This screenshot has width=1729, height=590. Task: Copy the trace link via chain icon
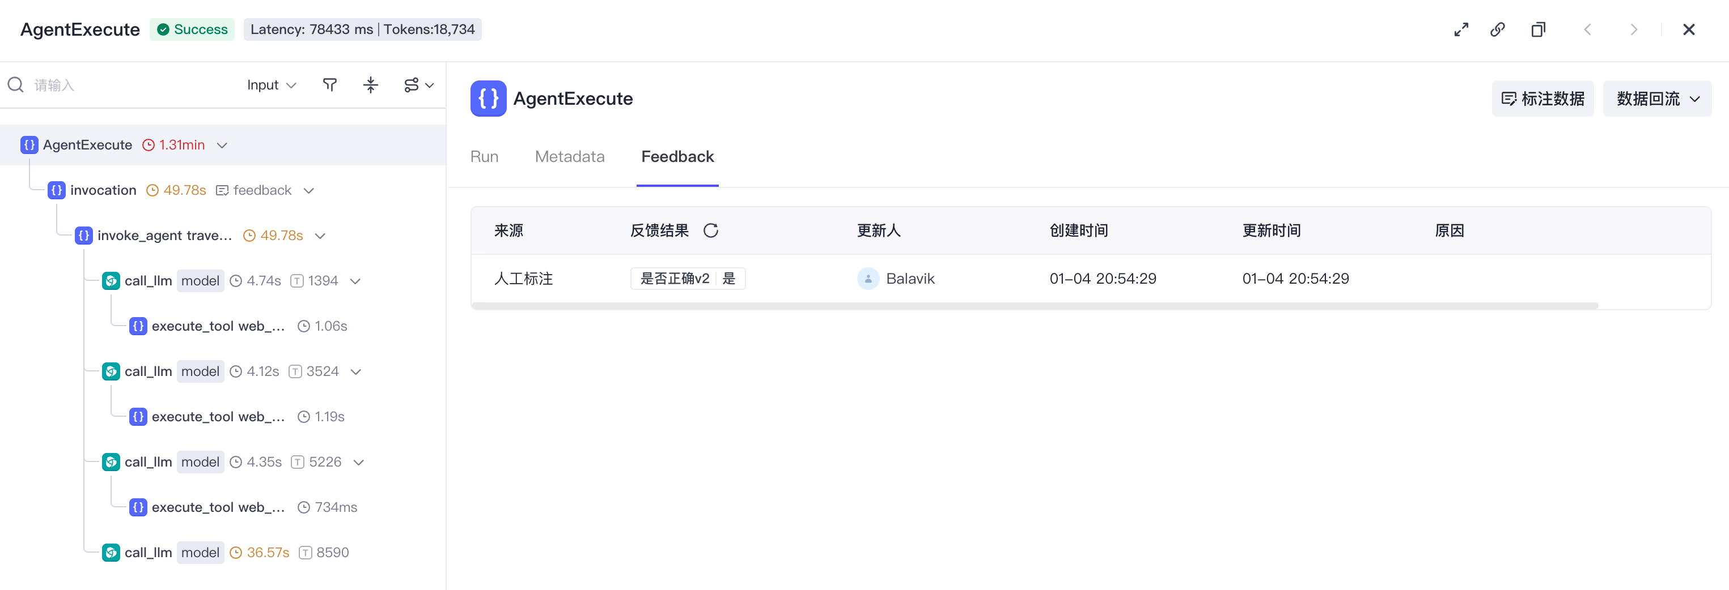click(1498, 29)
